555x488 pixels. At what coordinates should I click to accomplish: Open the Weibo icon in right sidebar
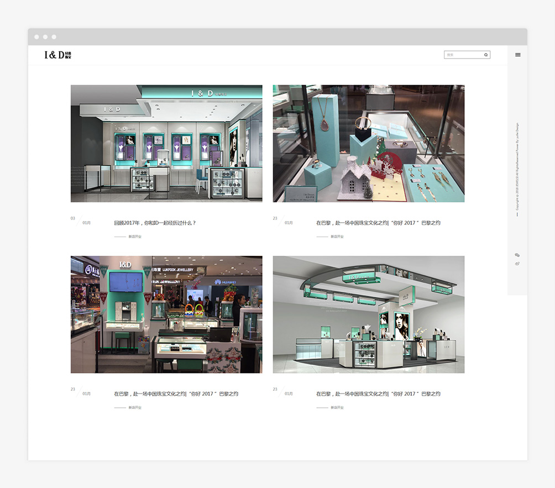click(x=517, y=264)
